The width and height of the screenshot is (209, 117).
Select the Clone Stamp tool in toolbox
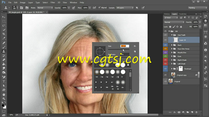pyautogui.click(x=4, y=51)
